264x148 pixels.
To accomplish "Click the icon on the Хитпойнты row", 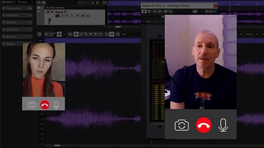I will pyautogui.click(x=30, y=30).
